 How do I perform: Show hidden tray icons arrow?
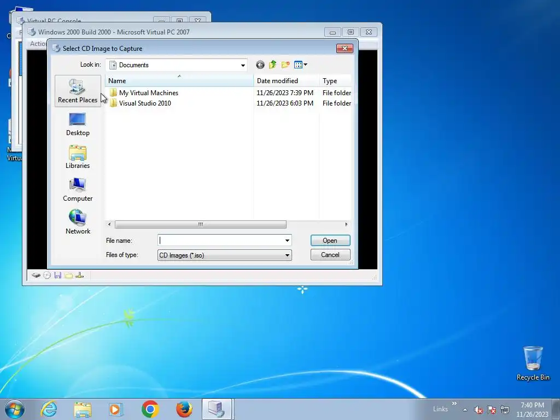(465, 410)
